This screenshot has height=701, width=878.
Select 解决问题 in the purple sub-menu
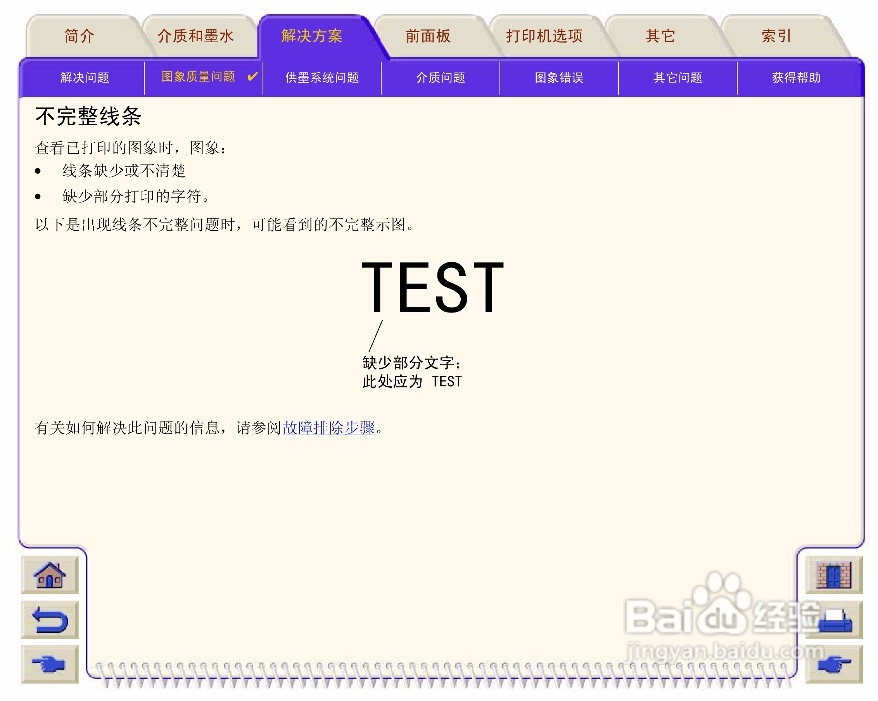coord(85,77)
